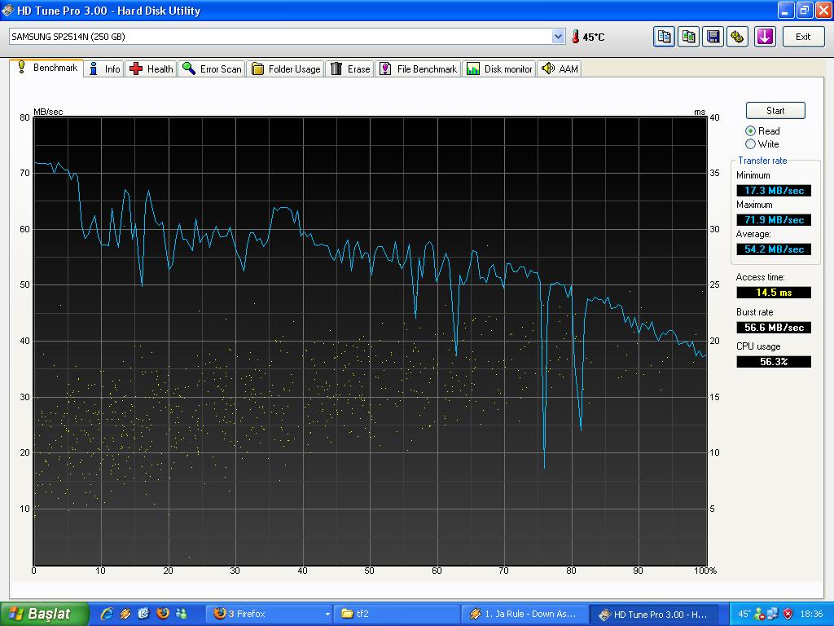Start the benchmark test

pos(775,111)
